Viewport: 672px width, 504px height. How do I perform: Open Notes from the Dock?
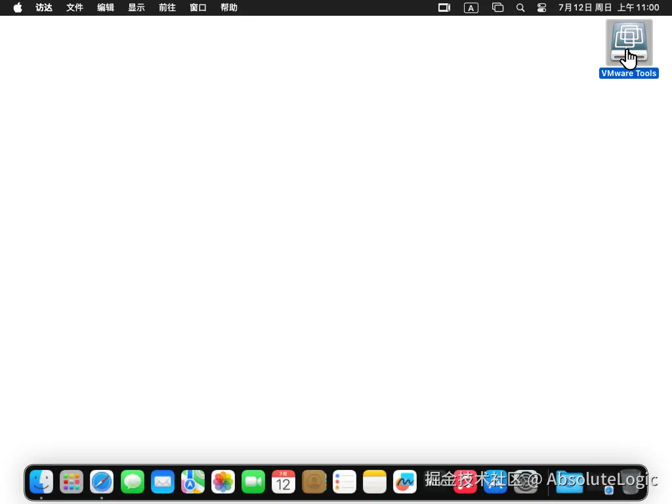[375, 482]
